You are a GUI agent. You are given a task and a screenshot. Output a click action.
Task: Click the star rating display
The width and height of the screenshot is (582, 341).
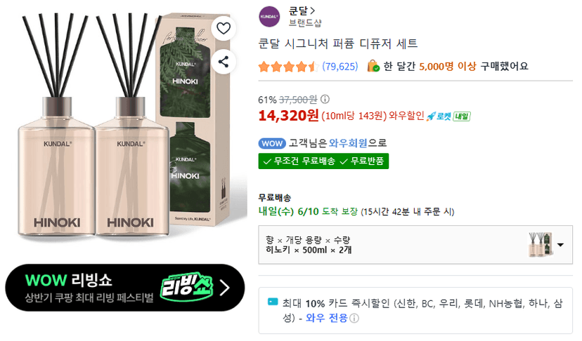pyautogui.click(x=288, y=67)
